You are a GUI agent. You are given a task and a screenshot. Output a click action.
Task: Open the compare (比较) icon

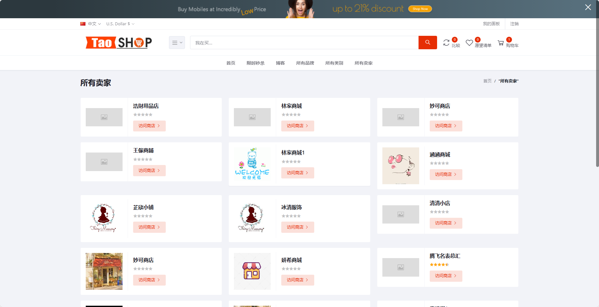pyautogui.click(x=446, y=43)
